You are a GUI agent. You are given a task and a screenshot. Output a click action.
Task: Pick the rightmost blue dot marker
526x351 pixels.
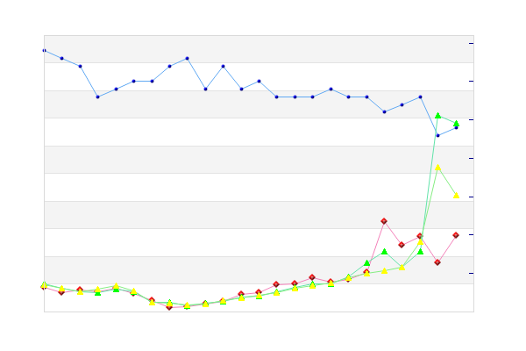pos(456,127)
